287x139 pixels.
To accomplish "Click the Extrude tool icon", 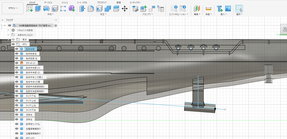I will click(38, 8).
